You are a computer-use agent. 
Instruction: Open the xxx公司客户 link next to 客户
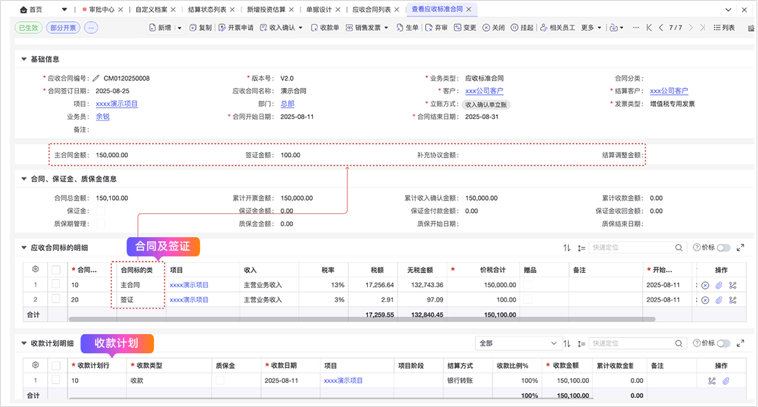tap(484, 91)
